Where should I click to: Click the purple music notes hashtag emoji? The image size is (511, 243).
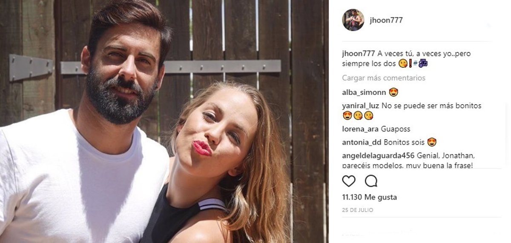point(422,63)
